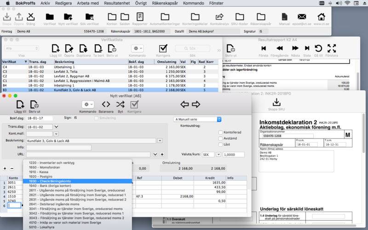This screenshot has width=368, height=230.
Task: Click Skapa SRU download icon
Action: point(276,103)
